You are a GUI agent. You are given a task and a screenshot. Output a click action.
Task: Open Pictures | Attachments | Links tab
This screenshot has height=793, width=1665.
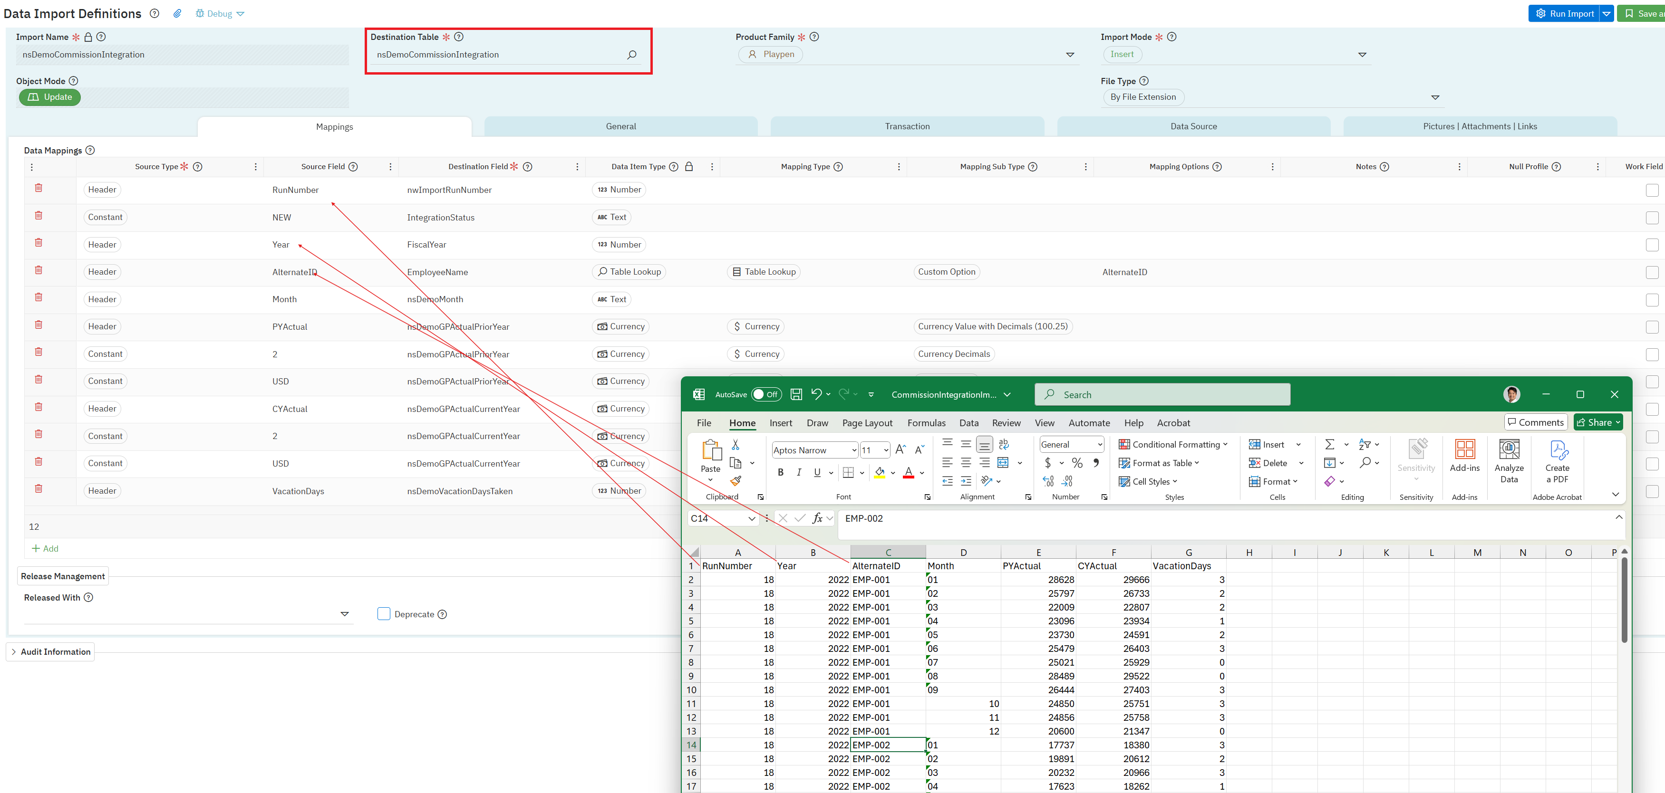(x=1480, y=126)
